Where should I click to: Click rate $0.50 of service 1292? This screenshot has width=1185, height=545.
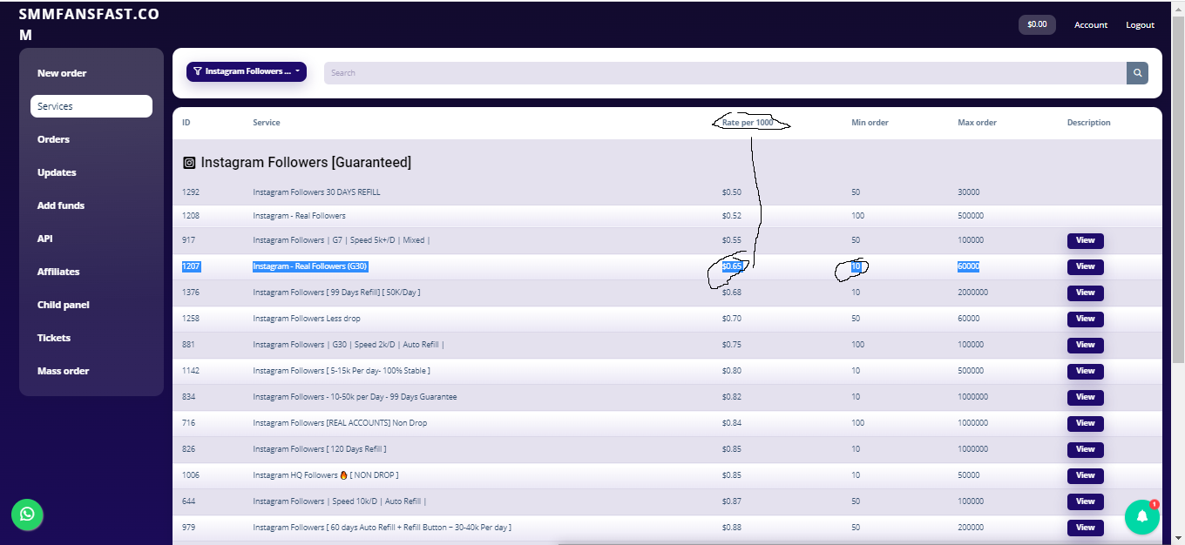tap(732, 192)
